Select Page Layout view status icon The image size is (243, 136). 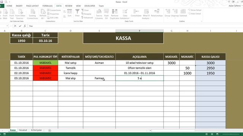tap(212, 134)
